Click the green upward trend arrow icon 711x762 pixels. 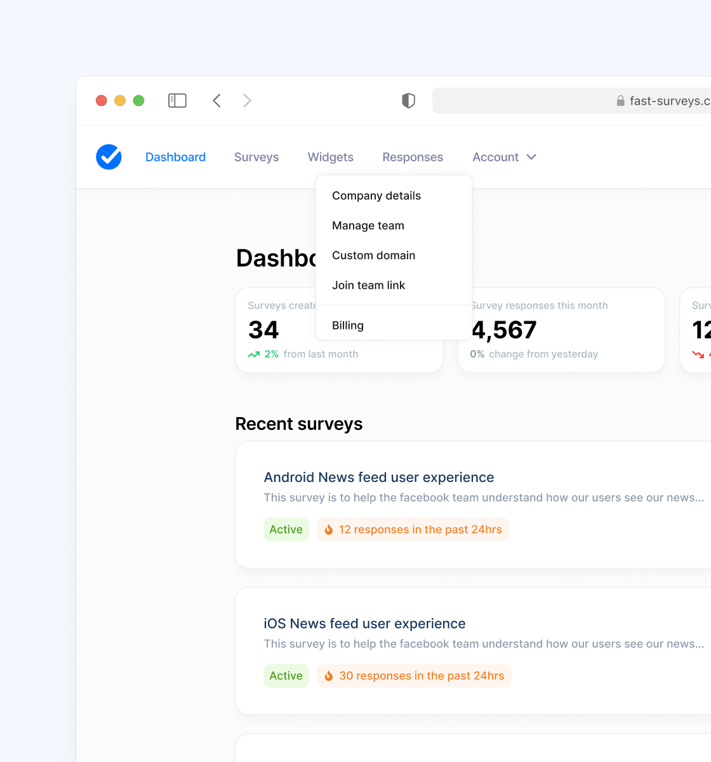pyautogui.click(x=254, y=354)
